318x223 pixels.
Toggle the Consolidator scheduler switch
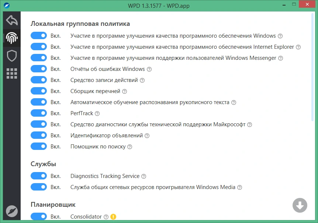click(x=39, y=216)
